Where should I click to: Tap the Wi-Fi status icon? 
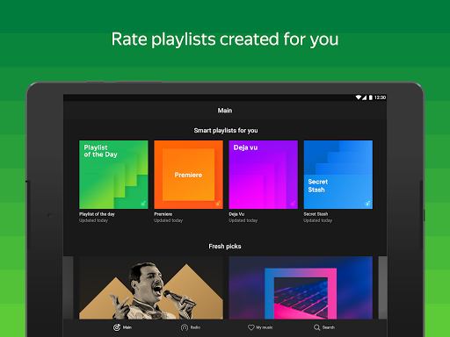tap(359, 97)
